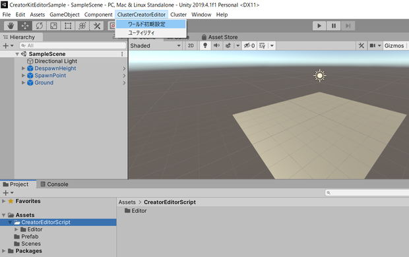
Task: Click the sun light gizmo in scene
Action: click(x=319, y=76)
